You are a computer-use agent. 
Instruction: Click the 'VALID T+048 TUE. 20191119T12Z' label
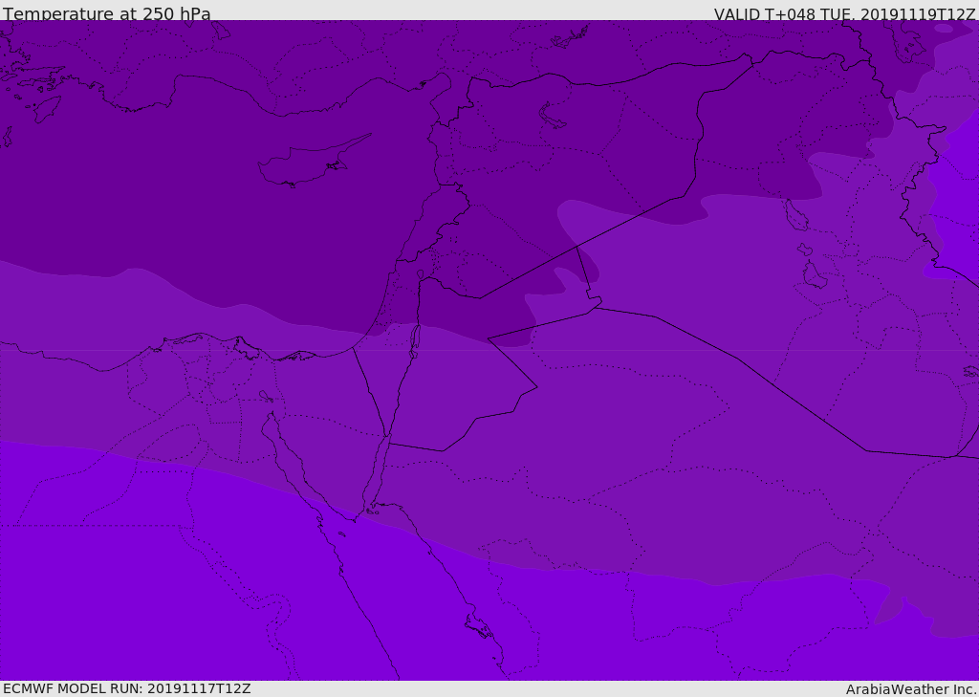coord(845,14)
